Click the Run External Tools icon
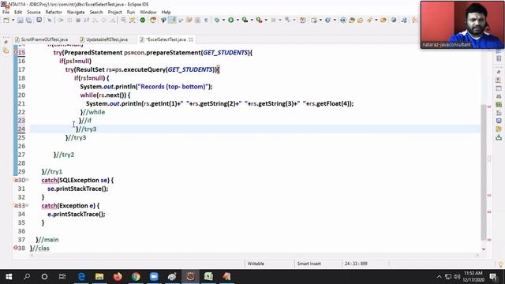Image resolution: width=505 pixels, height=284 pixels. click(x=259, y=20)
